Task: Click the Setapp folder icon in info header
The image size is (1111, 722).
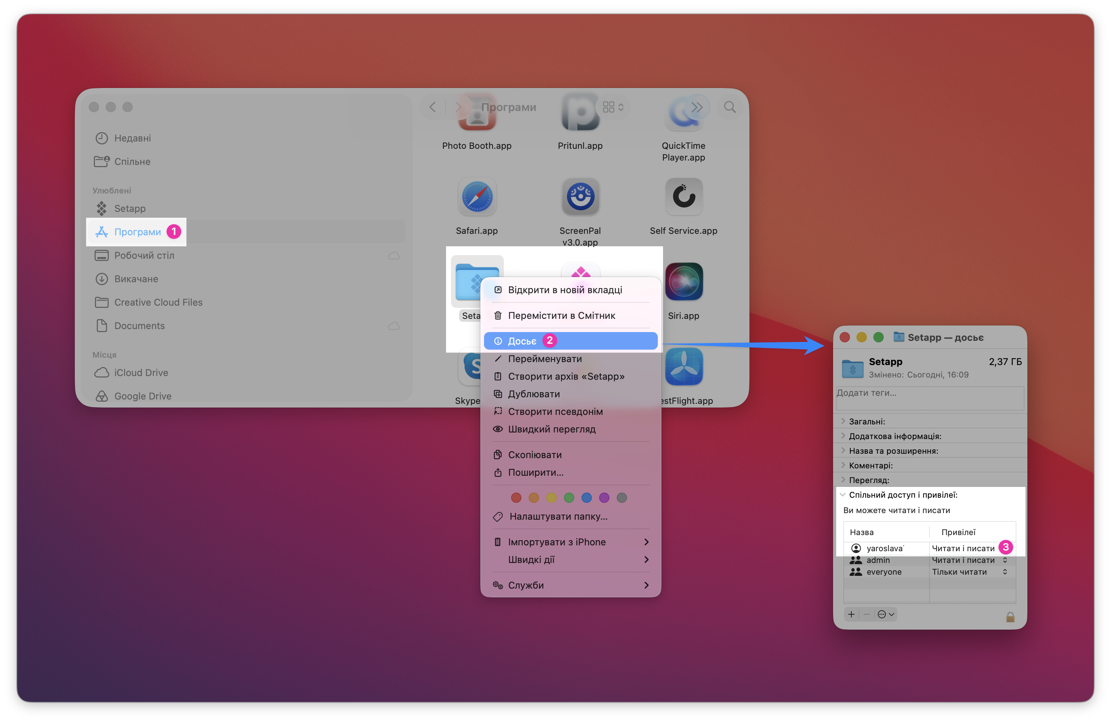Action: pyautogui.click(x=852, y=368)
